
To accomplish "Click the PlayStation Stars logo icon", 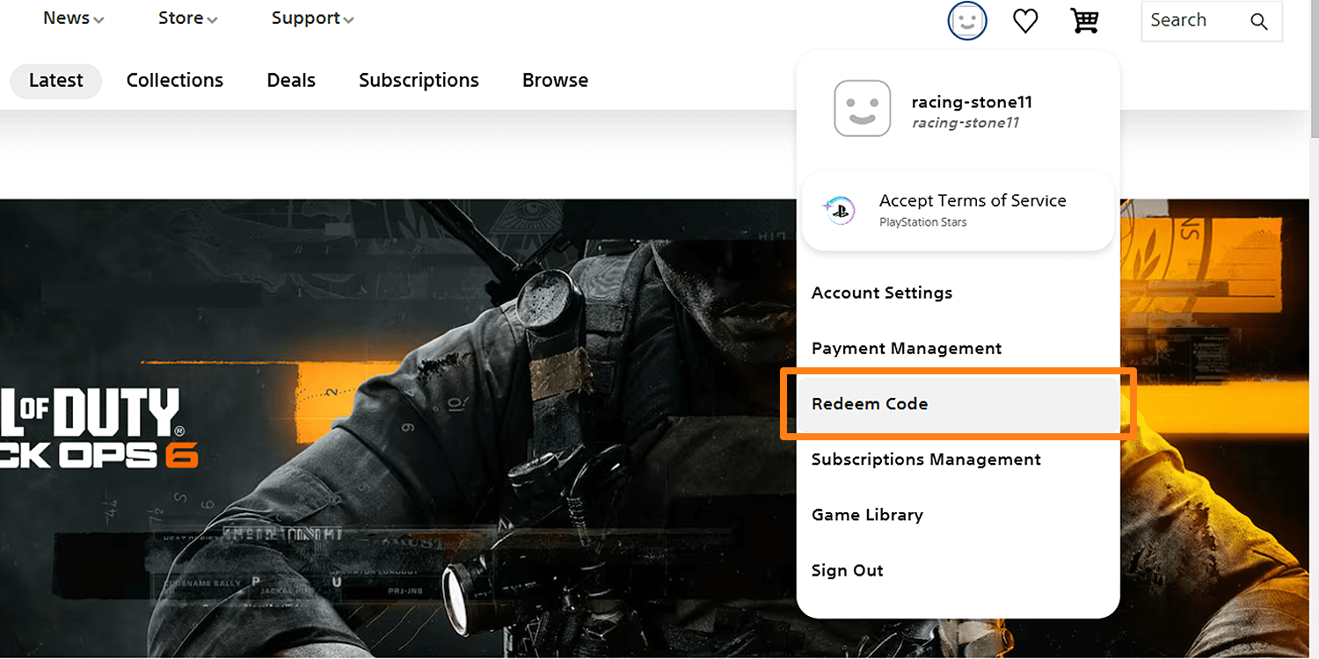I will coord(838,211).
